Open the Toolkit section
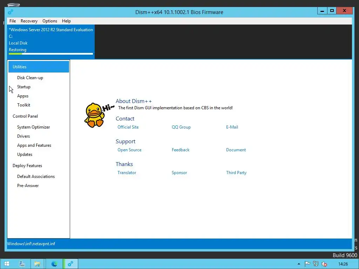Viewport: 359px width, 269px height. point(23,105)
